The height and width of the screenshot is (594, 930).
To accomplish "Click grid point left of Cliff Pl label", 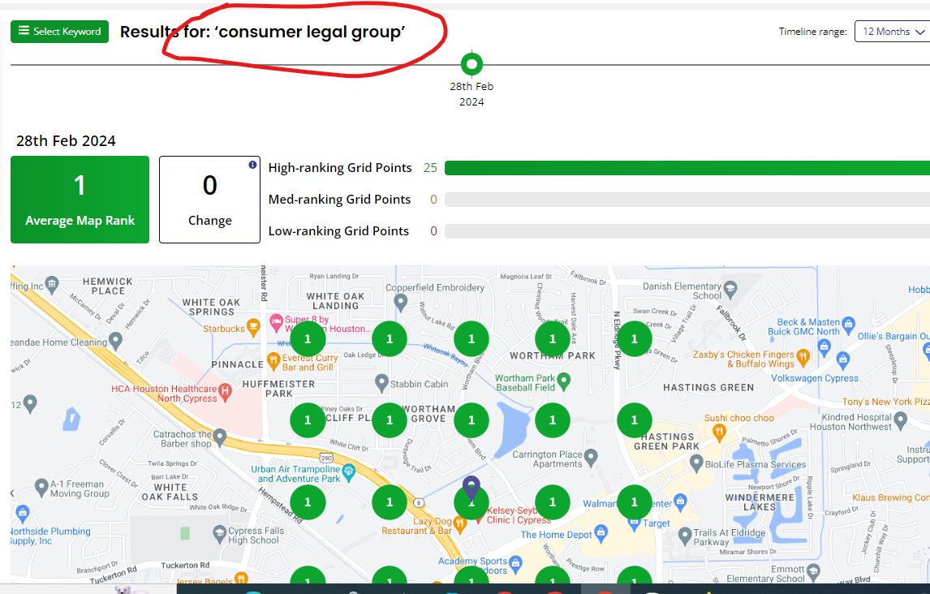I will pos(308,420).
